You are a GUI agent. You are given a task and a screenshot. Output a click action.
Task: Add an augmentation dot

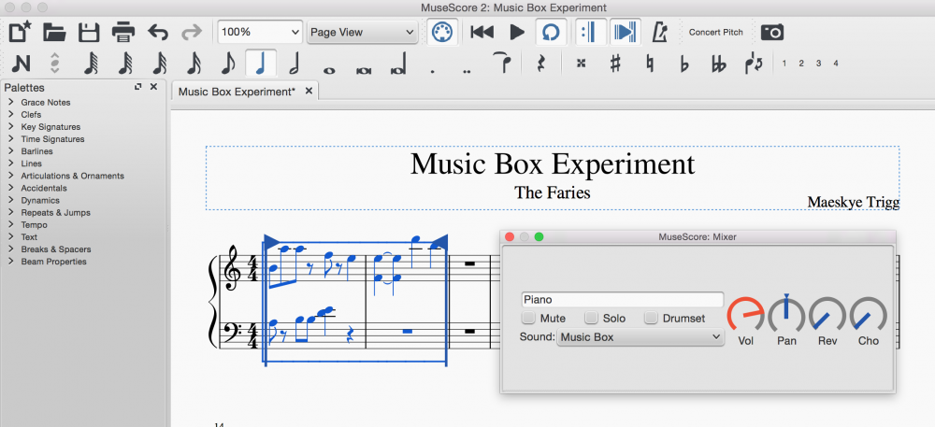tap(432, 71)
